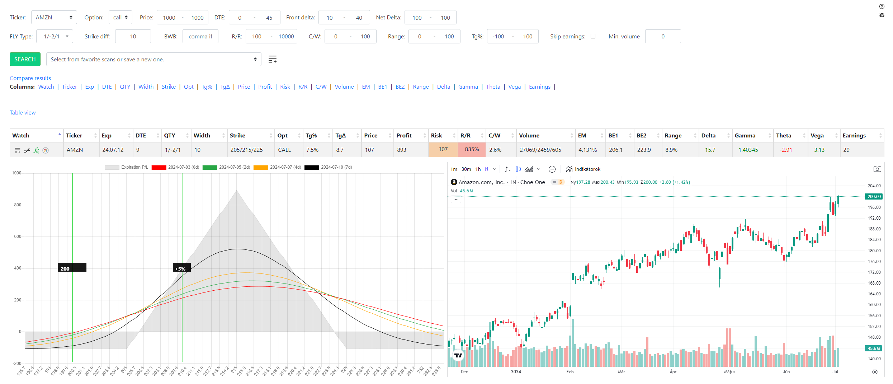Toggle 2024-07-03 (0d) legend series
Image resolution: width=893 pixels, height=384 pixels.
(x=175, y=167)
